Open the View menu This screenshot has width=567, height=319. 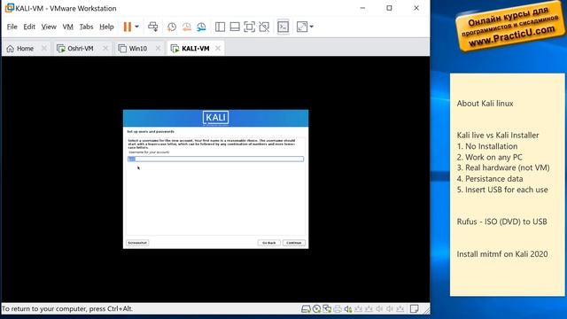pyautogui.click(x=49, y=27)
